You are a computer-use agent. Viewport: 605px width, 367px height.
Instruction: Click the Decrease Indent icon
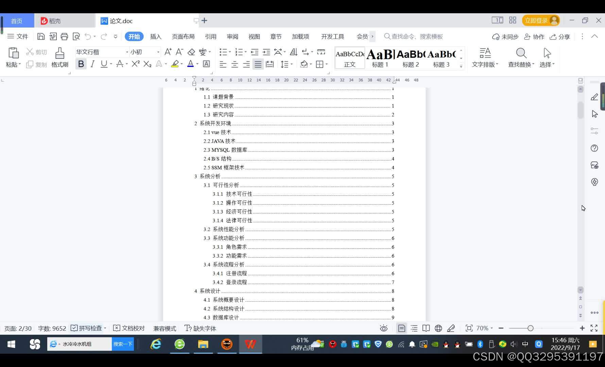[x=255, y=52]
